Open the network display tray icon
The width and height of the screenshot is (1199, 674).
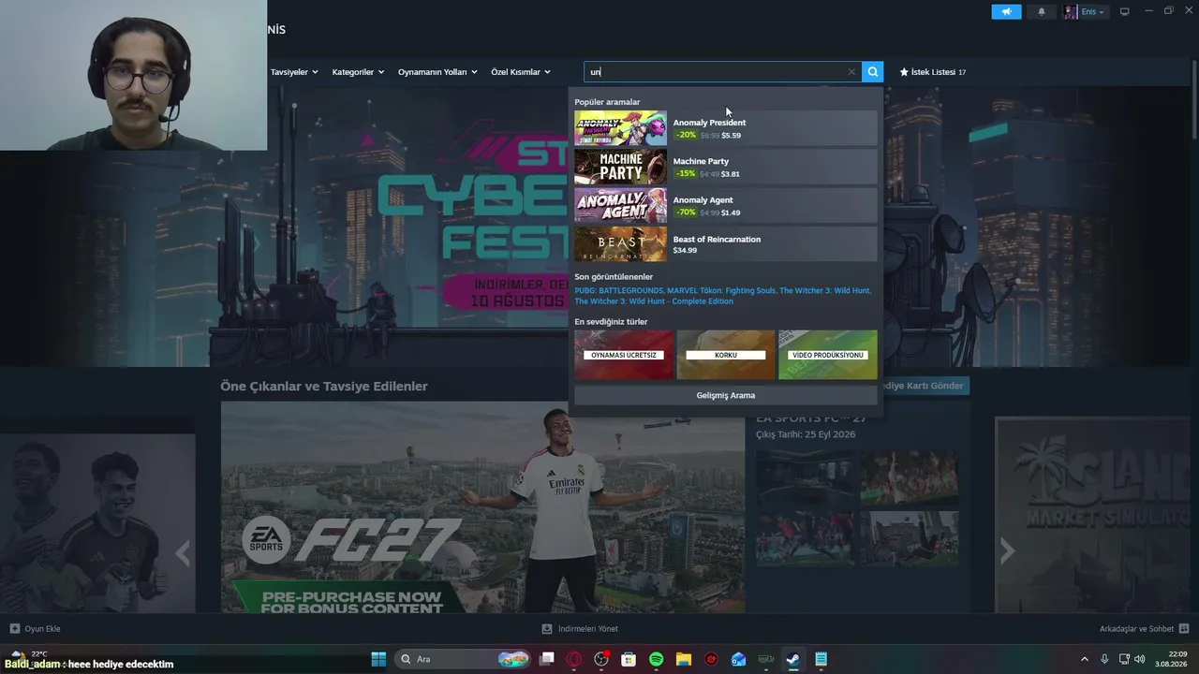(x=1124, y=659)
